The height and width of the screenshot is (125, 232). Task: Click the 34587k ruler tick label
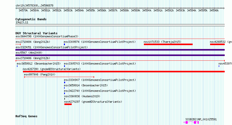113,10
